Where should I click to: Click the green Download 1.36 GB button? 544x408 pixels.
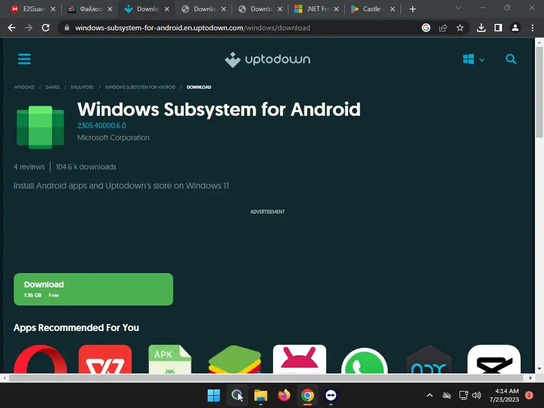tap(93, 290)
